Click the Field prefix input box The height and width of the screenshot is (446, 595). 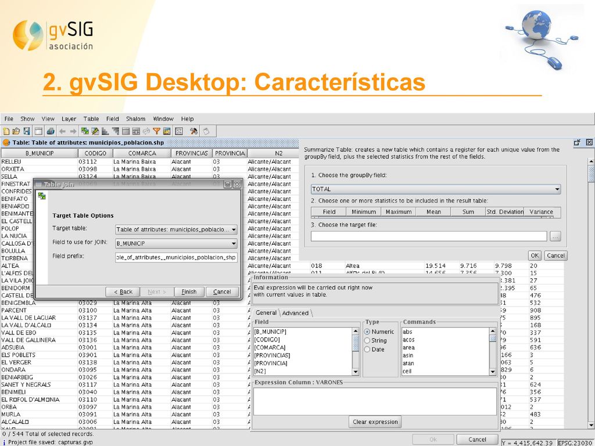[x=177, y=257]
